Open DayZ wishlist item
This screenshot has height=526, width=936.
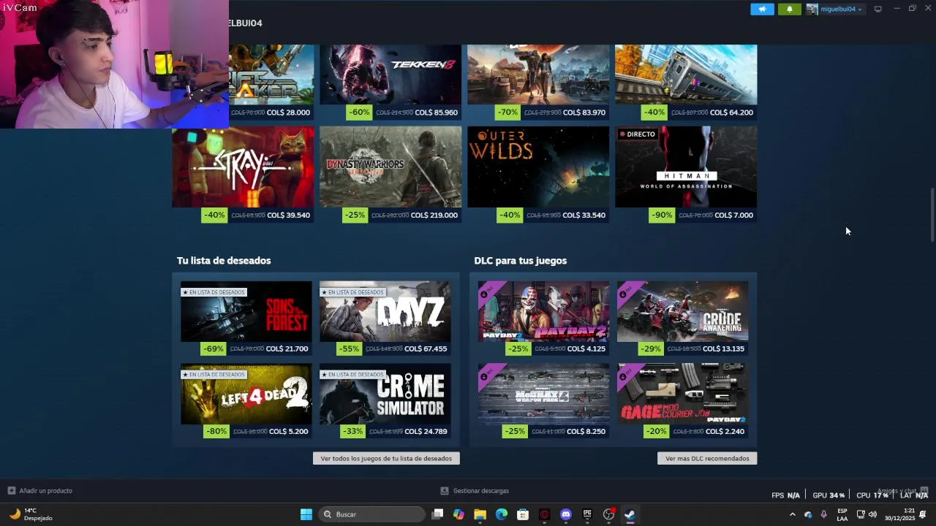click(x=385, y=311)
